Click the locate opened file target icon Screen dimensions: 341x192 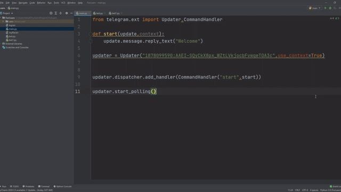(51, 13)
